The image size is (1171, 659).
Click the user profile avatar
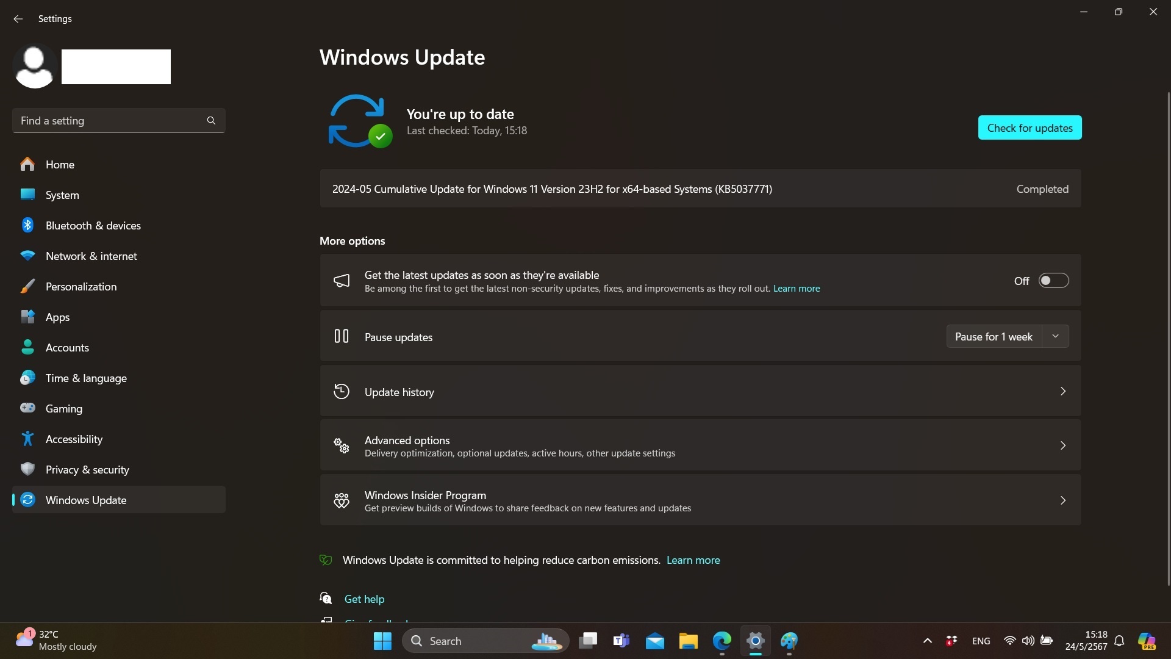point(34,67)
